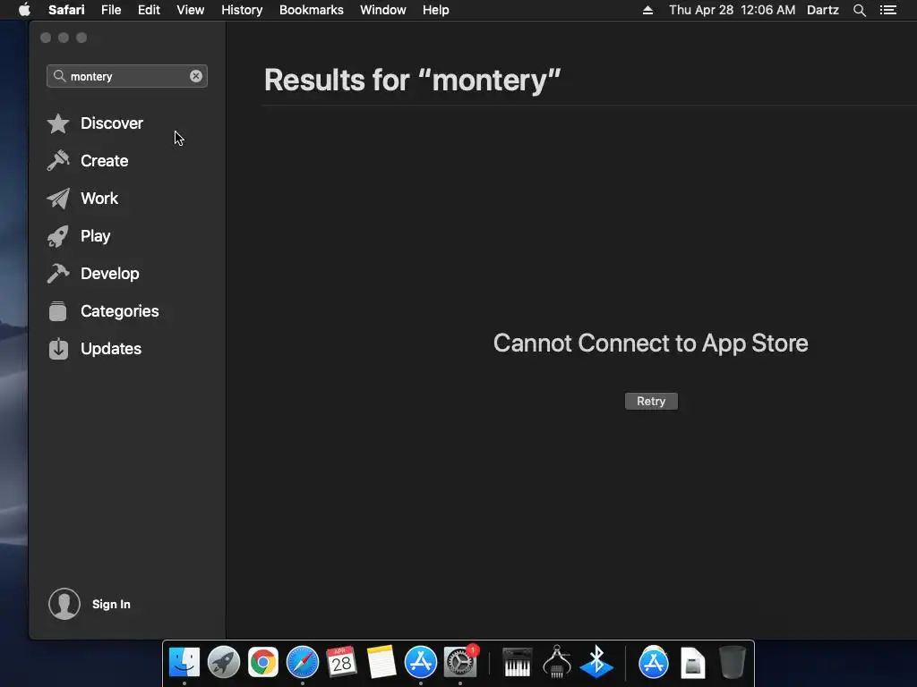The height and width of the screenshot is (687, 917).
Task: Click the account avatar icon
Action: click(64, 604)
